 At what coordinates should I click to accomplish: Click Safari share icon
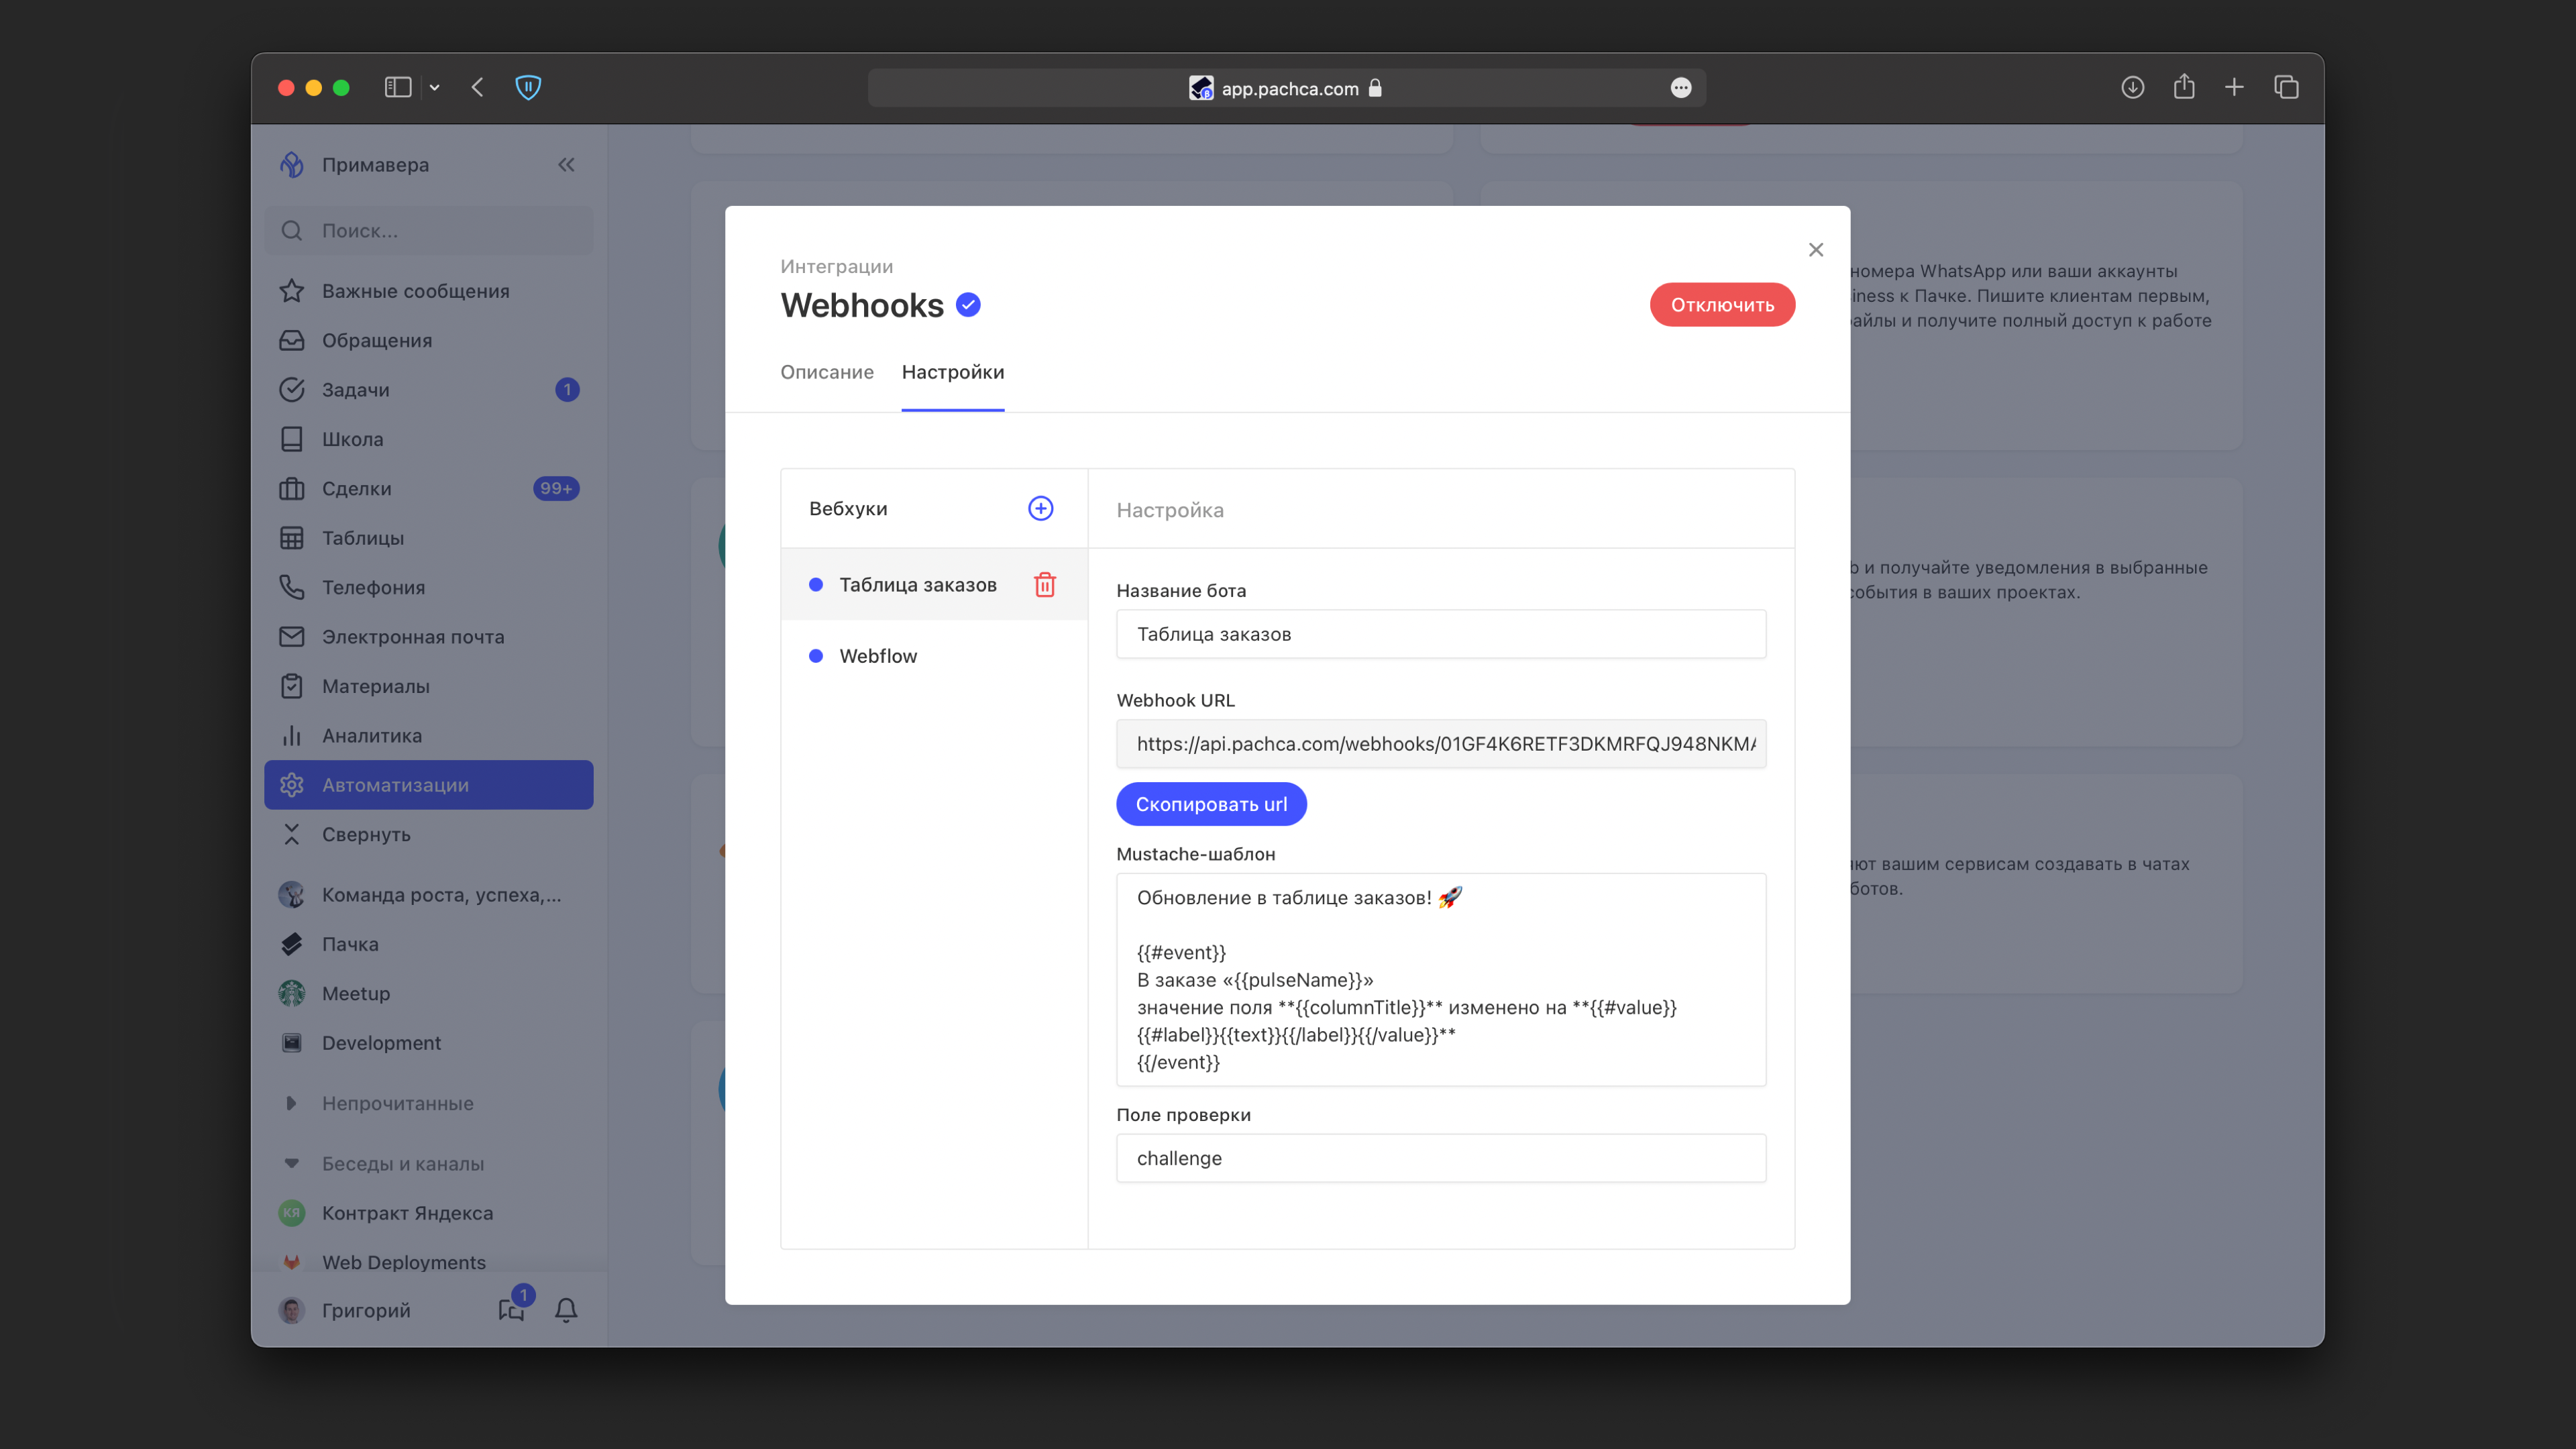(x=2184, y=88)
